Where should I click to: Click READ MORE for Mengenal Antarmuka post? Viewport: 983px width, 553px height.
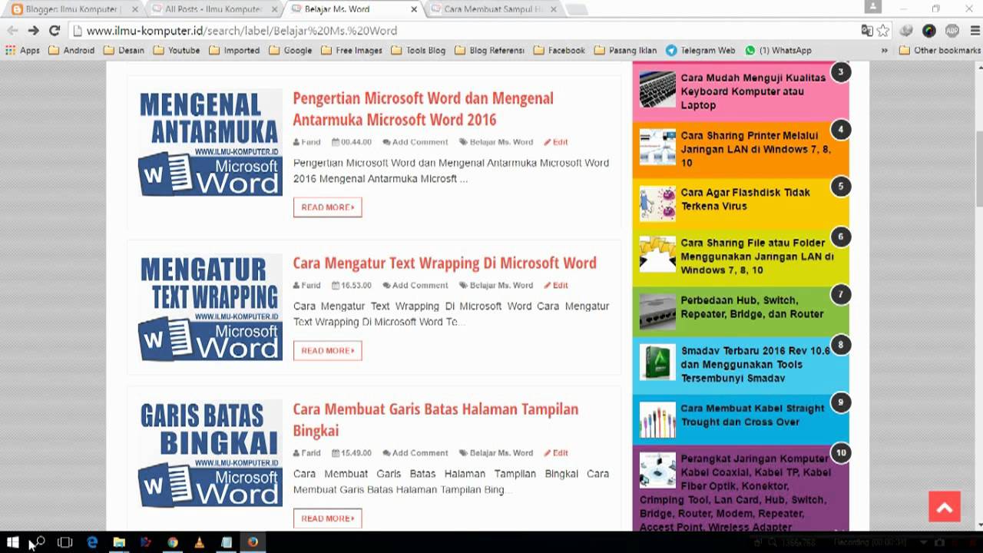pyautogui.click(x=327, y=207)
